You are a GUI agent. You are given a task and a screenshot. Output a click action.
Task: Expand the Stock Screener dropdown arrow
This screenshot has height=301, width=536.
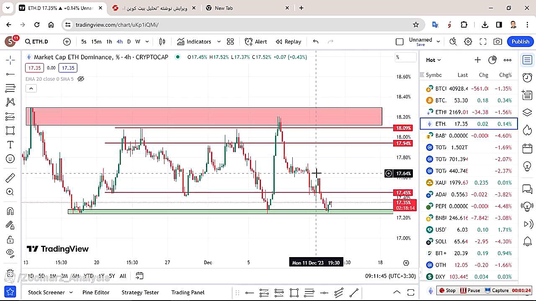(71, 292)
